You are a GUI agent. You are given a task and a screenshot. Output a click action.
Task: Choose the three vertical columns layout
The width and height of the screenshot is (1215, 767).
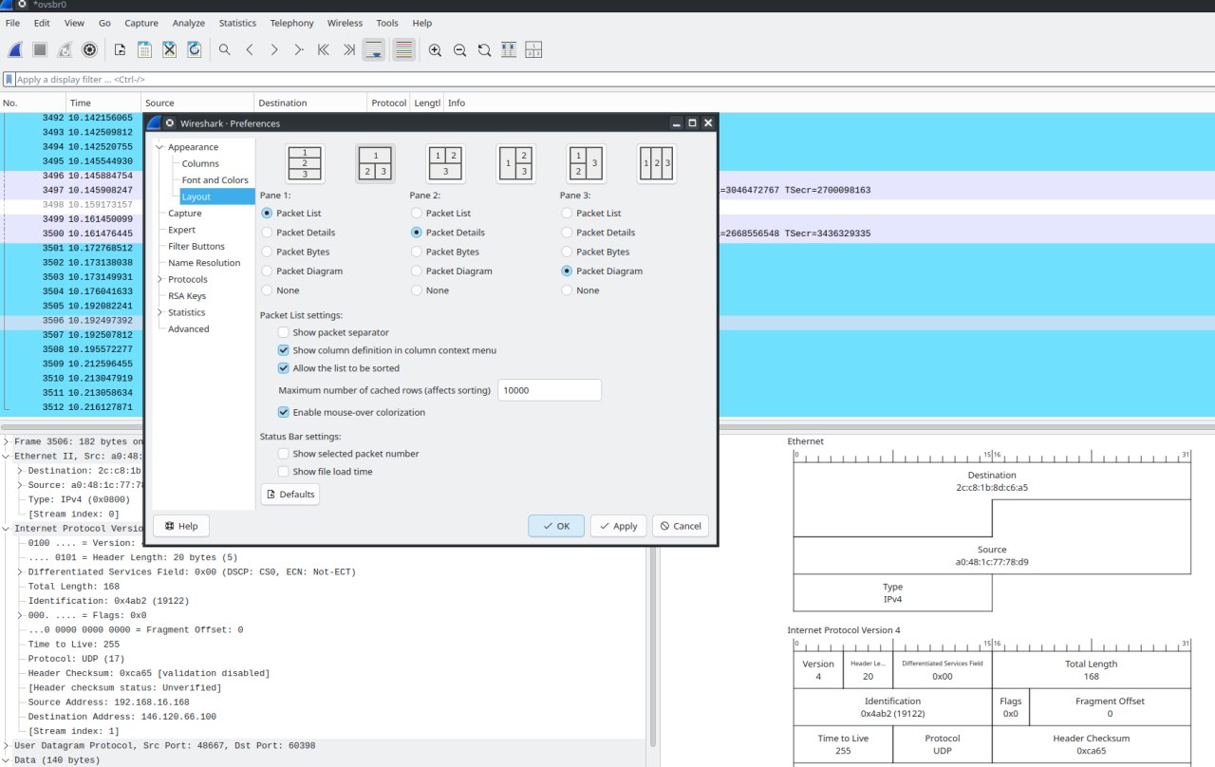click(657, 163)
